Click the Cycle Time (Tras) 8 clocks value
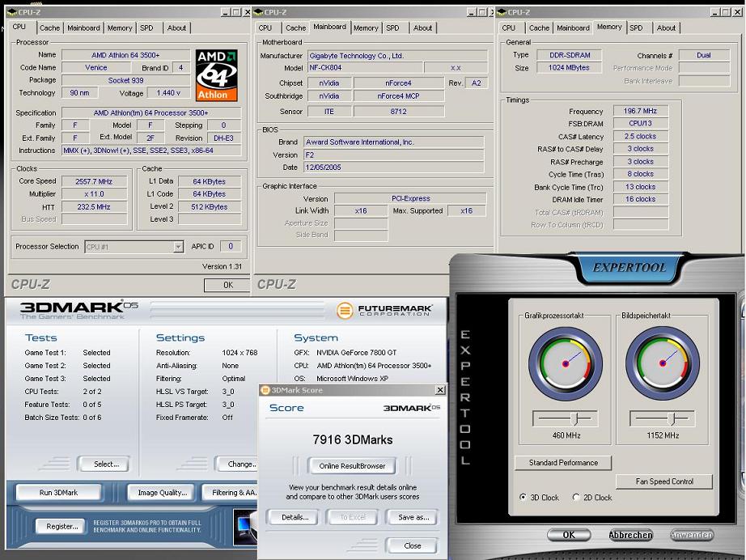 tap(640, 174)
